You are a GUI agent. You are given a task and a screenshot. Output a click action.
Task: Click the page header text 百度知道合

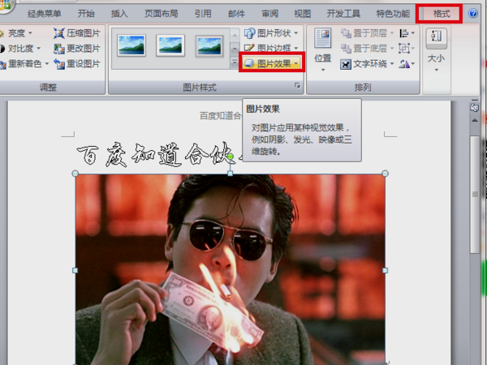click(x=220, y=116)
